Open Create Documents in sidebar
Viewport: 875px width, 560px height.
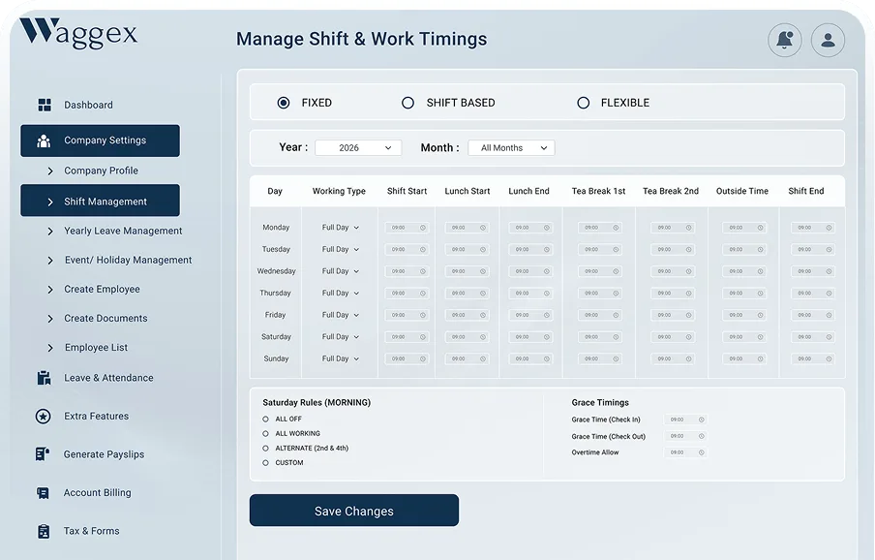(106, 318)
